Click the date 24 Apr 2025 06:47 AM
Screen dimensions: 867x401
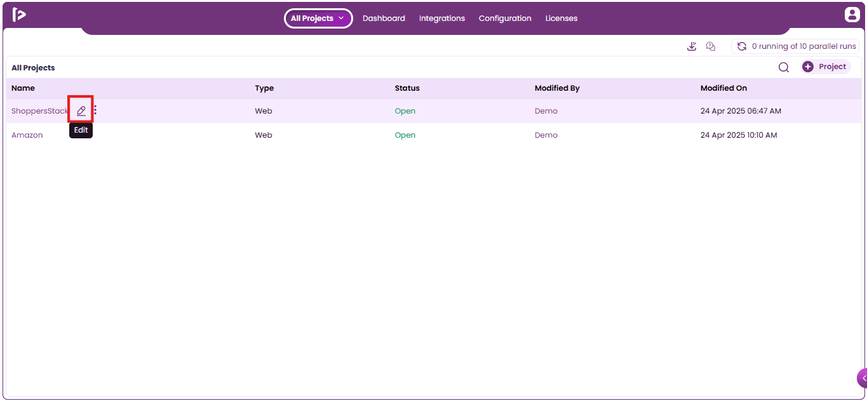coord(741,111)
